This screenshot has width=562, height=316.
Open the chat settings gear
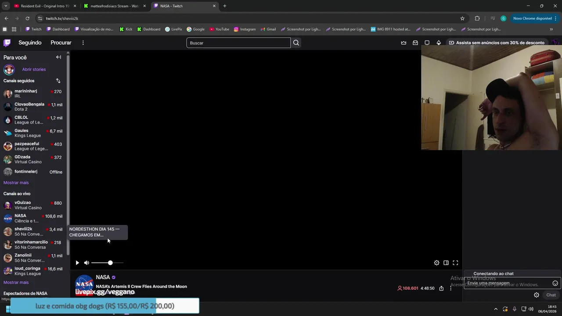(536, 295)
